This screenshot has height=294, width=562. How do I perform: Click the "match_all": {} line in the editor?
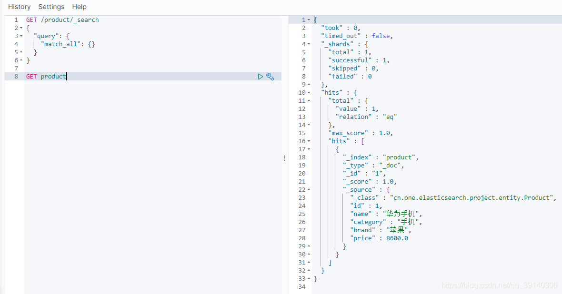point(68,44)
